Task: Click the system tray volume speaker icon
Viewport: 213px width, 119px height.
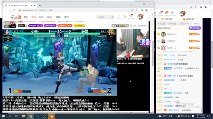Action: click(x=186, y=116)
